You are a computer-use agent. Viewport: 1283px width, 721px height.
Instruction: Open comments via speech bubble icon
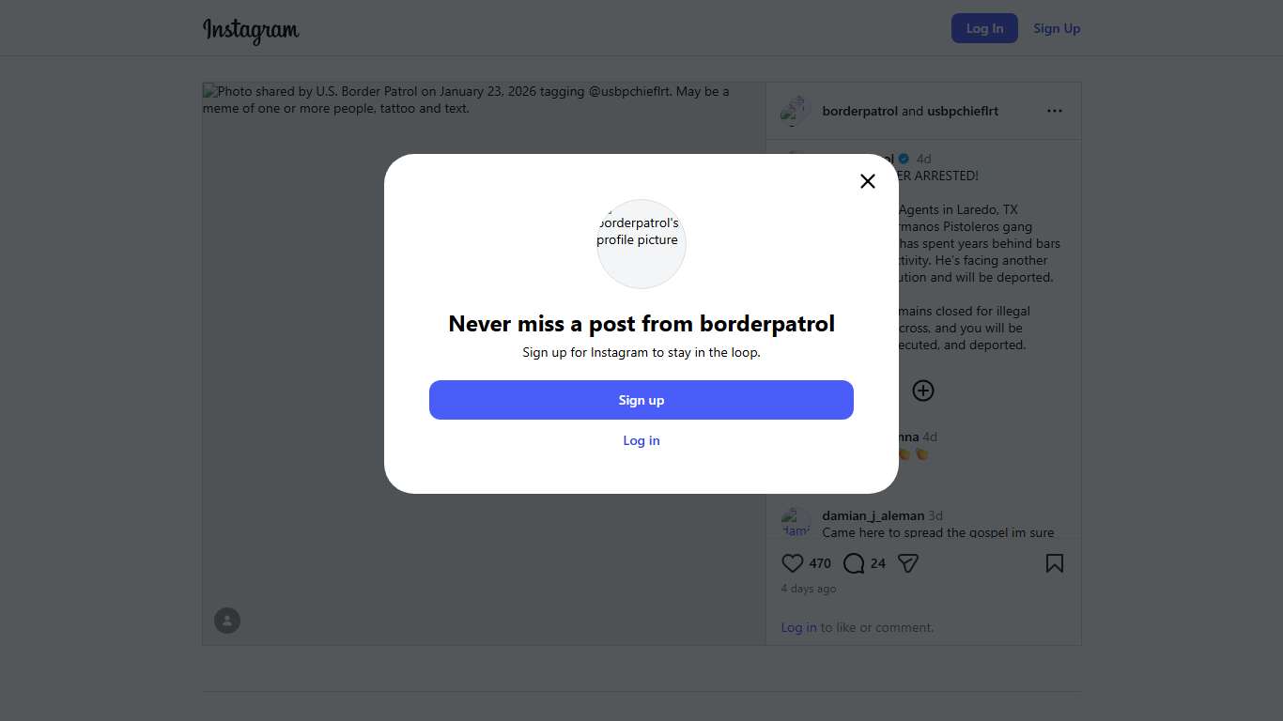(x=854, y=563)
